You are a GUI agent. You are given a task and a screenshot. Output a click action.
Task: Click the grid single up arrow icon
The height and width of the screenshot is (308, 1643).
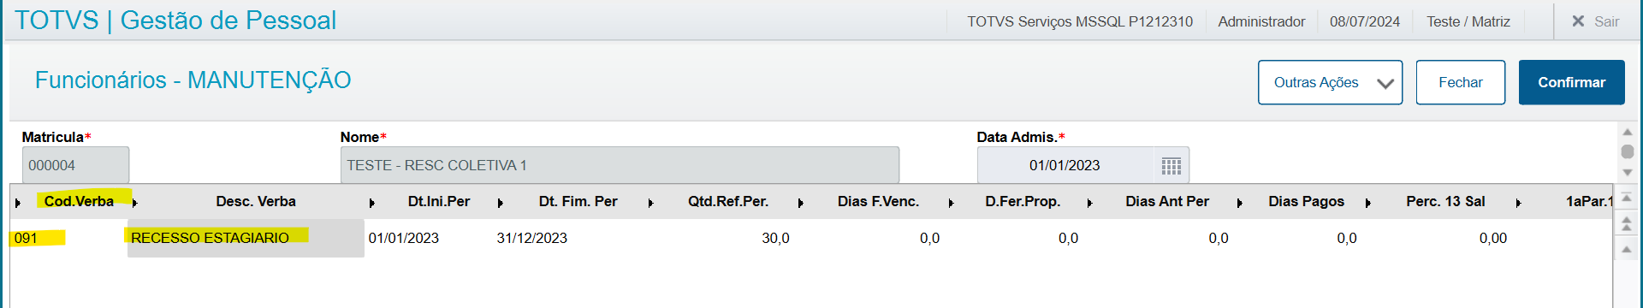click(x=1627, y=250)
